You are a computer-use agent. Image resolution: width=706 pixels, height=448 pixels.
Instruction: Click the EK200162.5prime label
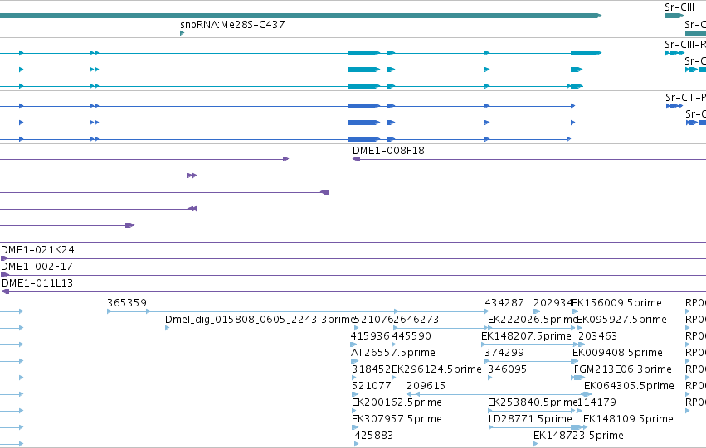click(x=397, y=402)
